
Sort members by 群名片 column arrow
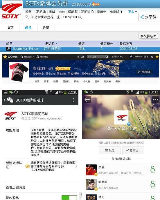click(x=57, y=44)
